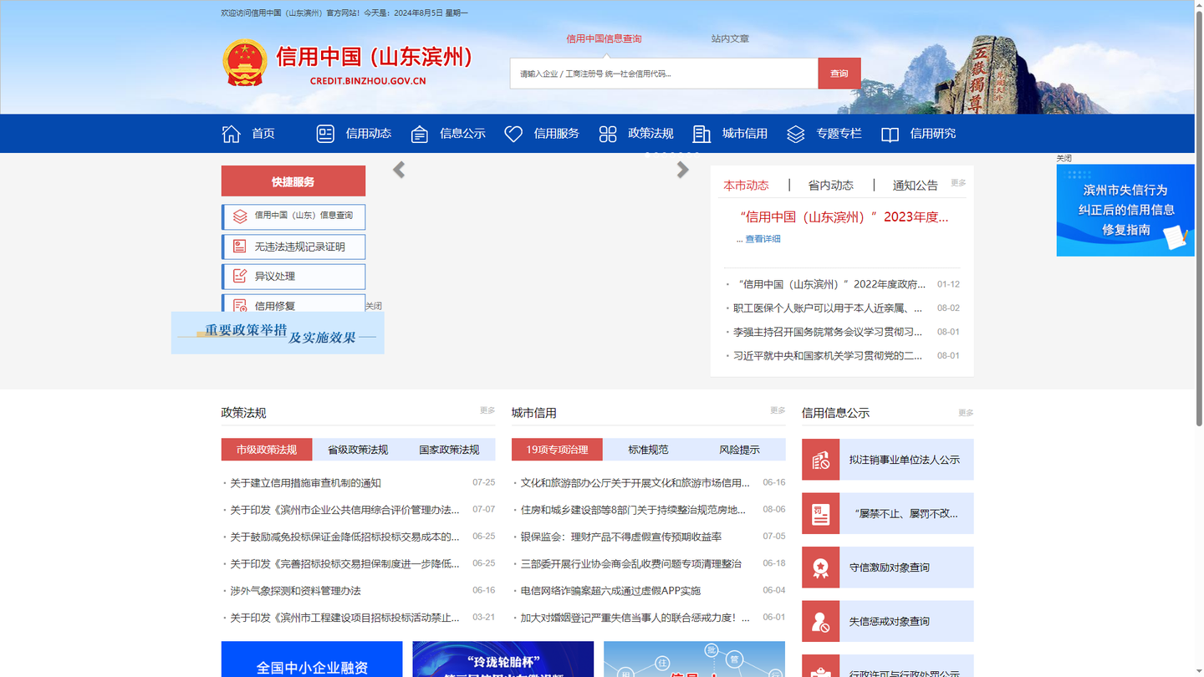
Task: Click the book icon beside 信用研究
Action: click(x=890, y=135)
